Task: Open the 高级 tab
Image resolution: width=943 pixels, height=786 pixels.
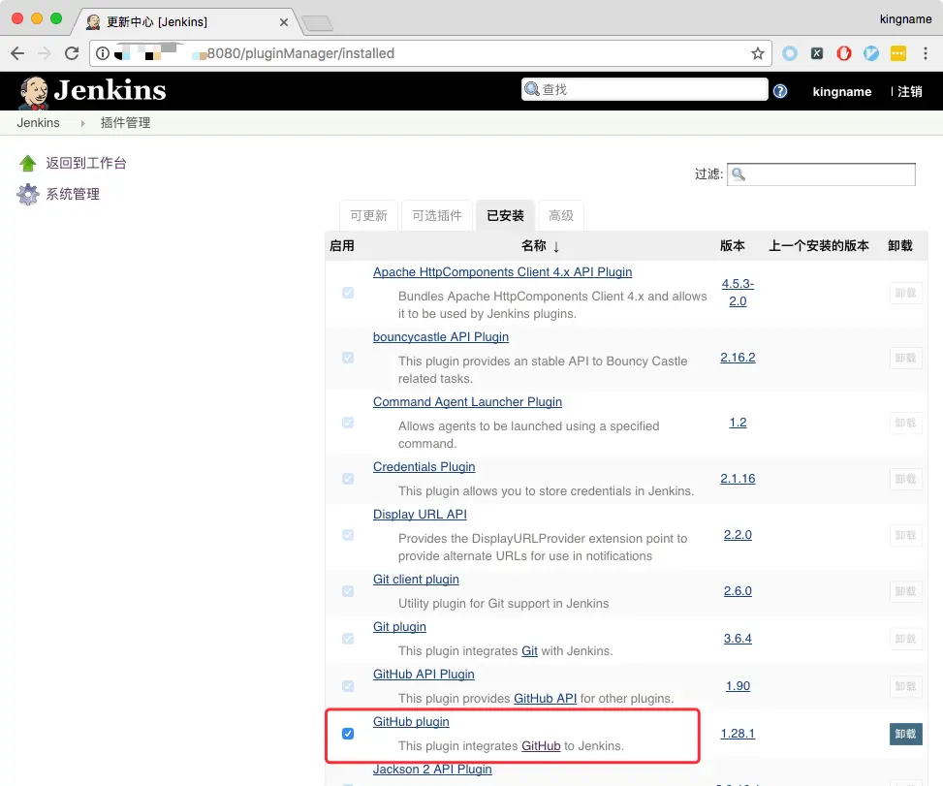Action: click(561, 215)
